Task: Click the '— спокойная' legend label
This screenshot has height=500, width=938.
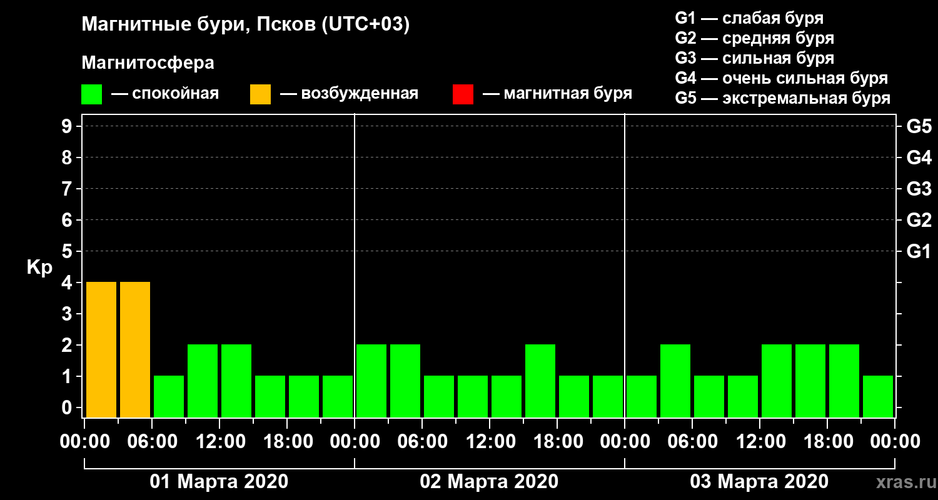Action: coord(165,94)
